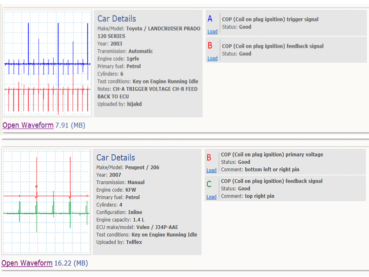Click the uploader name Telflex
The height and width of the screenshot is (277, 369).
tap(134, 242)
